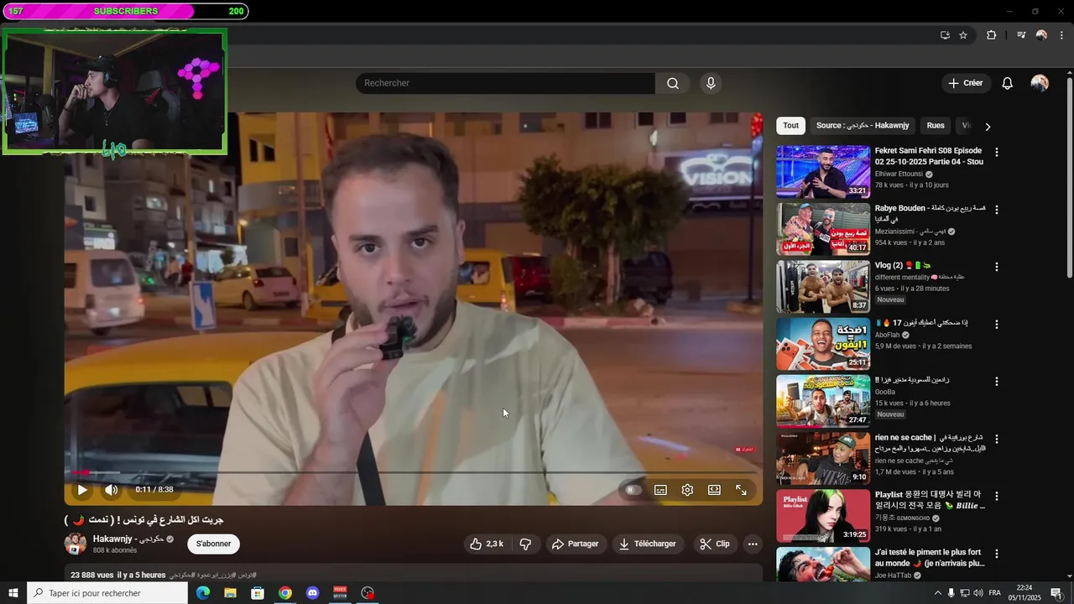The height and width of the screenshot is (604, 1074).
Task: Open the YouTube account avatar menu
Action: coord(1040,83)
